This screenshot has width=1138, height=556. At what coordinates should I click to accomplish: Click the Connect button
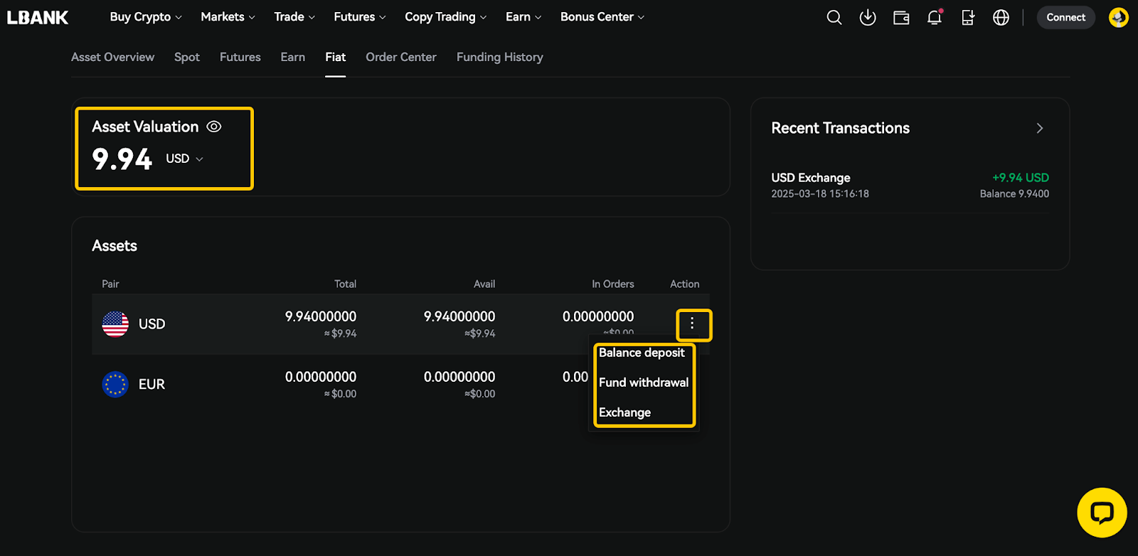click(x=1065, y=17)
